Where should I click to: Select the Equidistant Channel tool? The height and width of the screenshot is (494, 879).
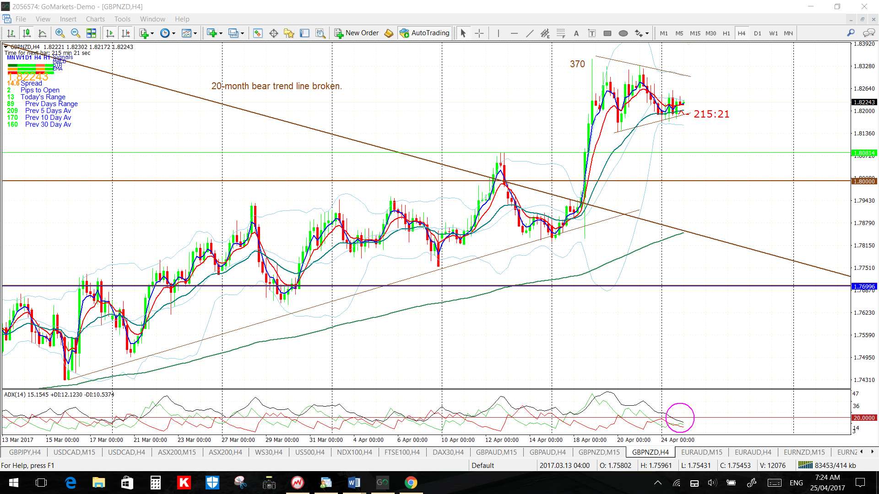pos(545,33)
